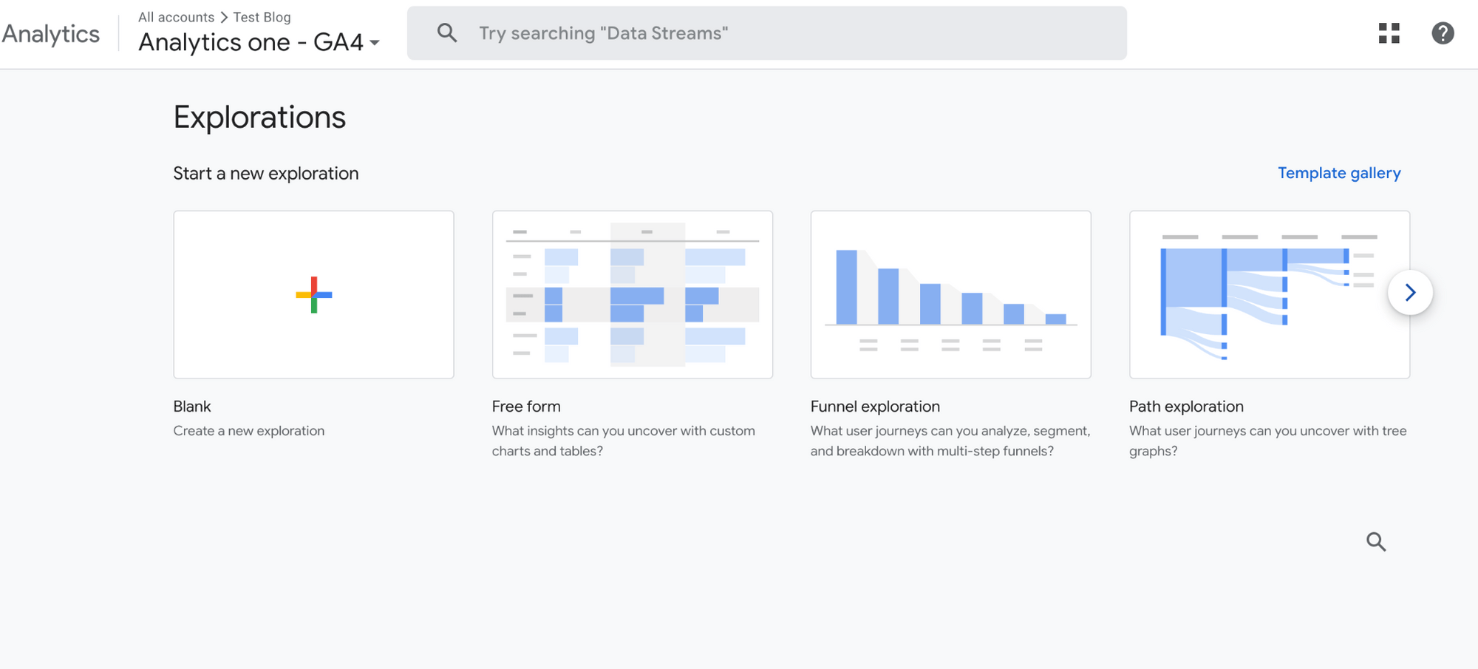Click the next arrow on template carousel

click(x=1410, y=293)
